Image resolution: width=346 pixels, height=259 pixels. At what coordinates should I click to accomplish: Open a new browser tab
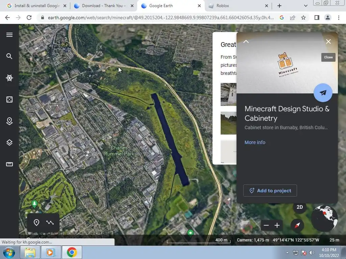tap(279, 6)
